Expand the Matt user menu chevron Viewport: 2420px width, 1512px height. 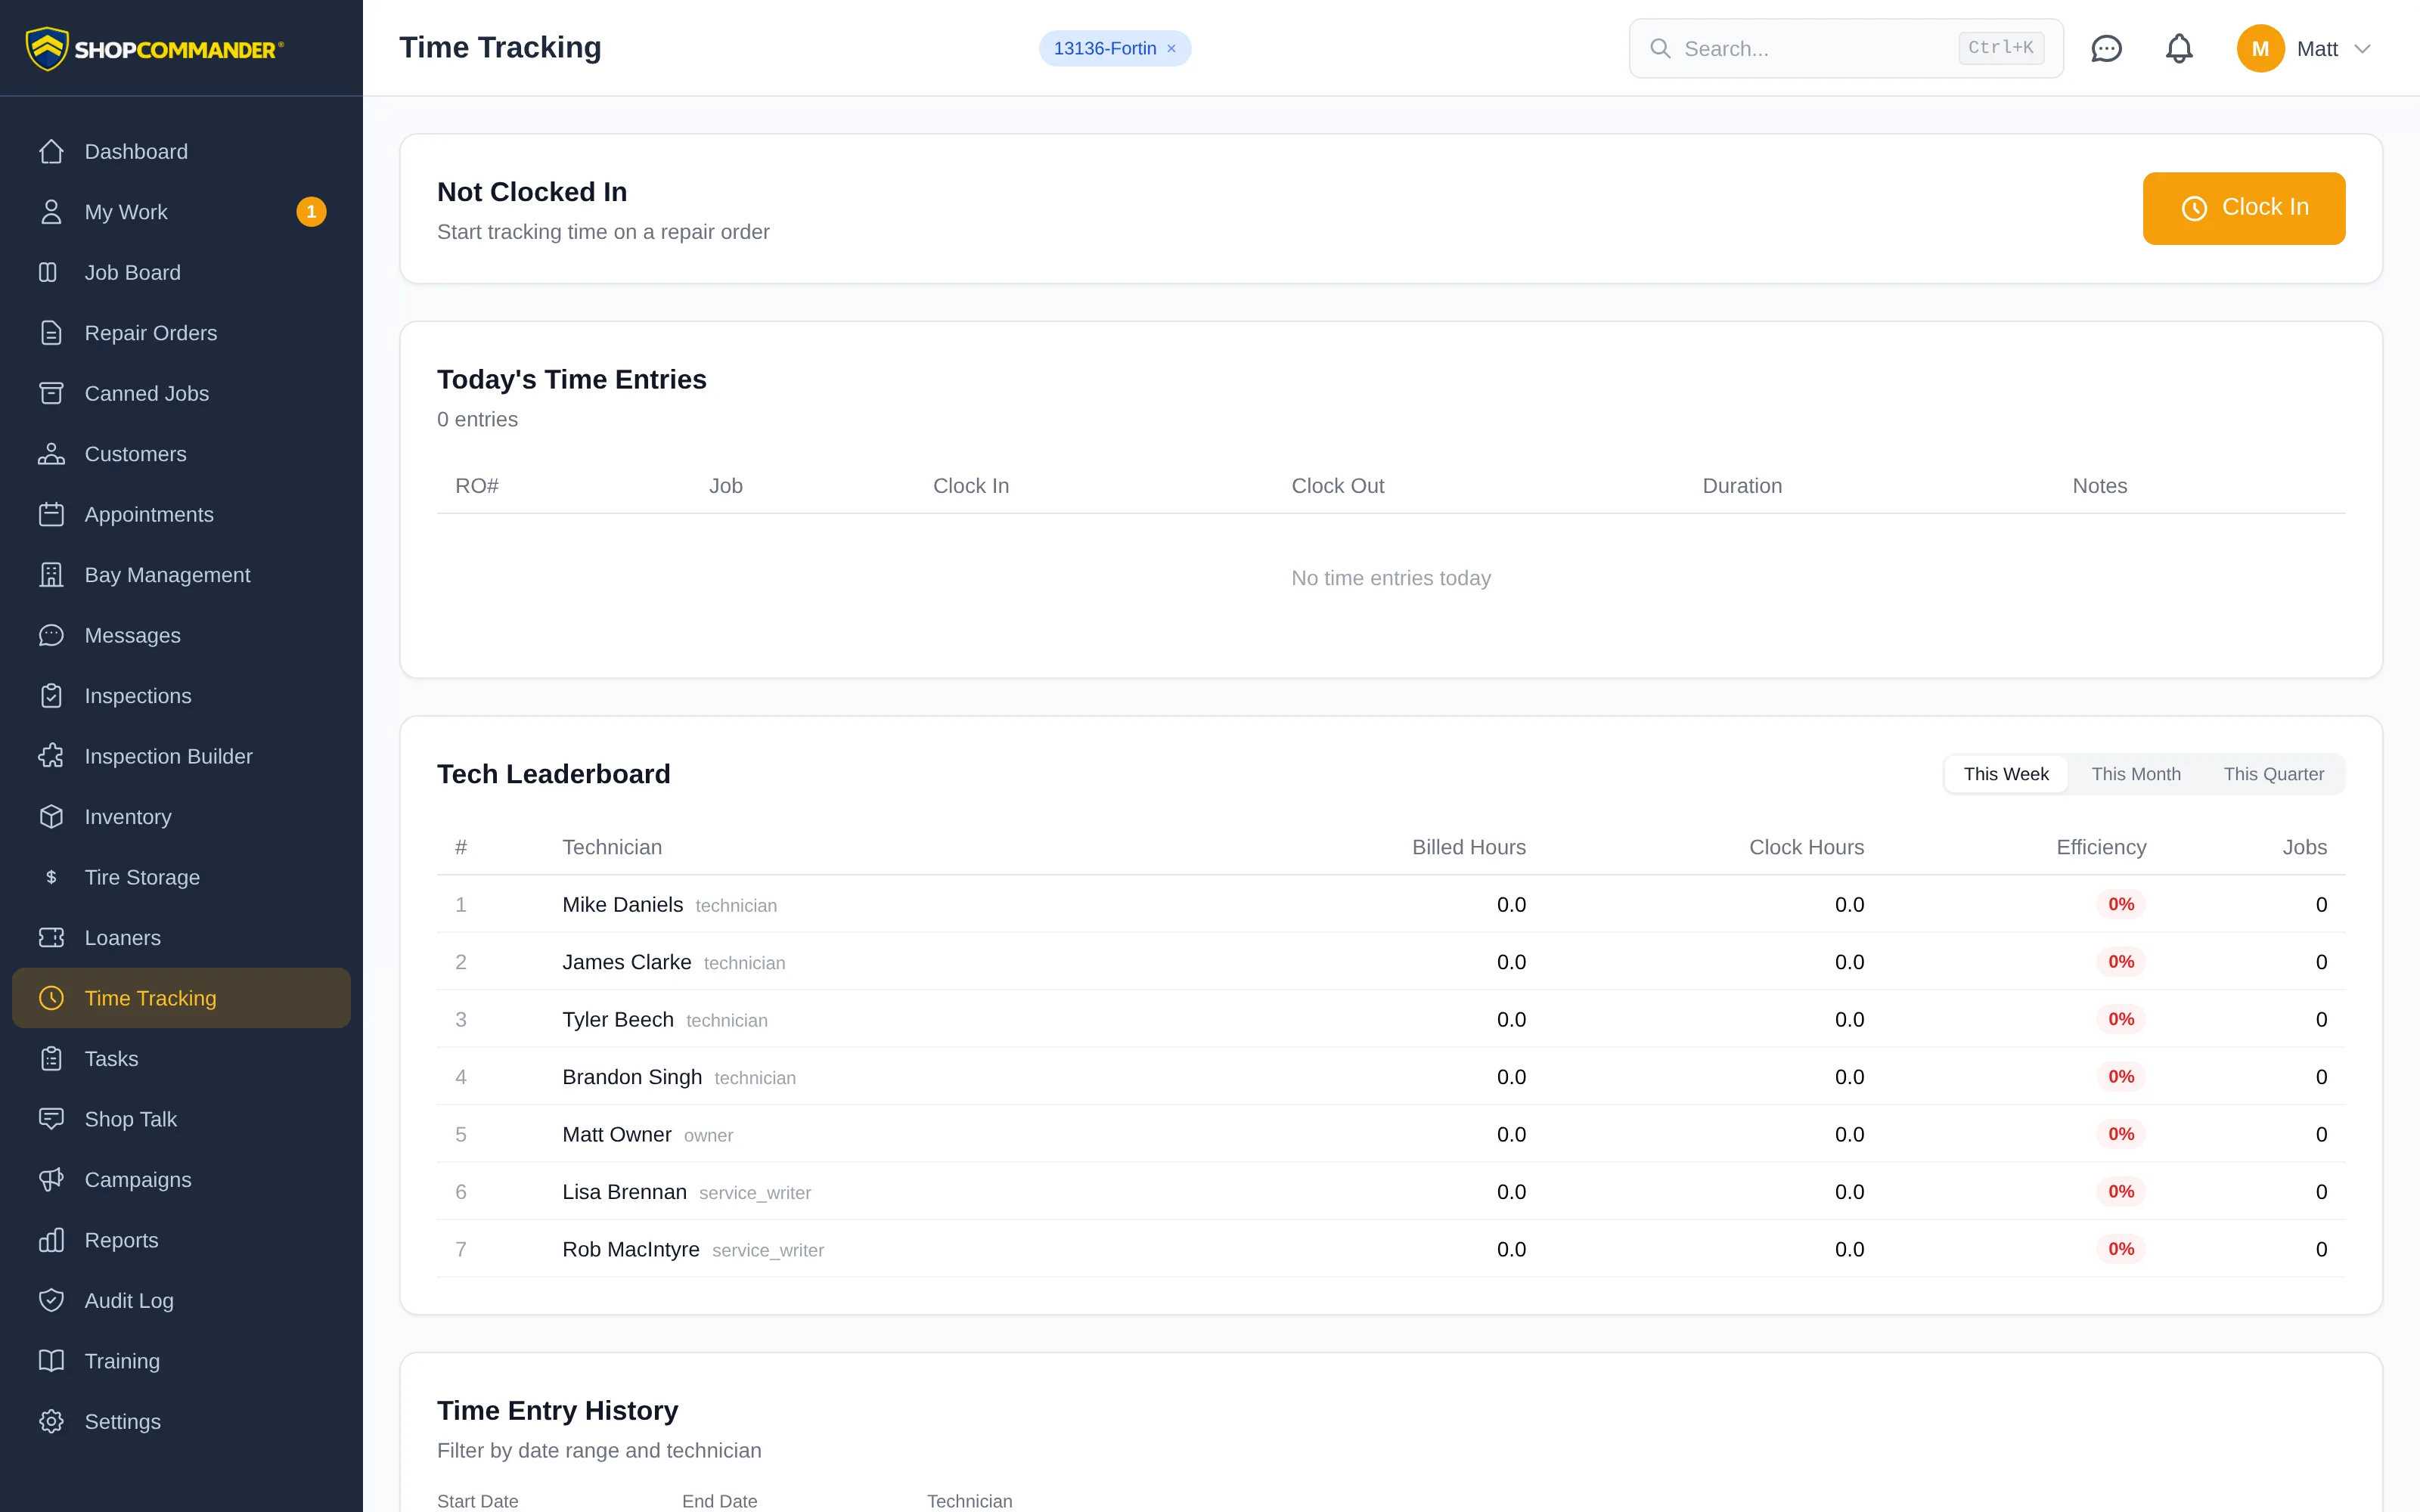[2363, 48]
